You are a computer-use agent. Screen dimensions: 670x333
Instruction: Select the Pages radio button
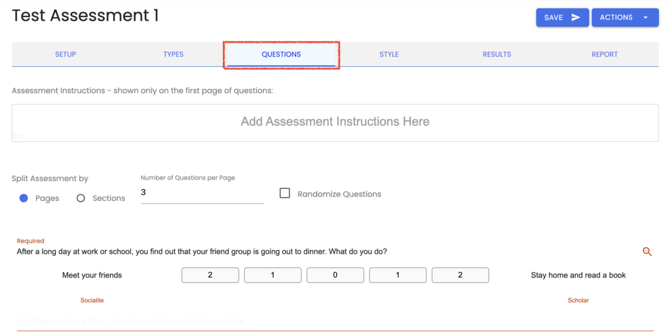pos(24,198)
